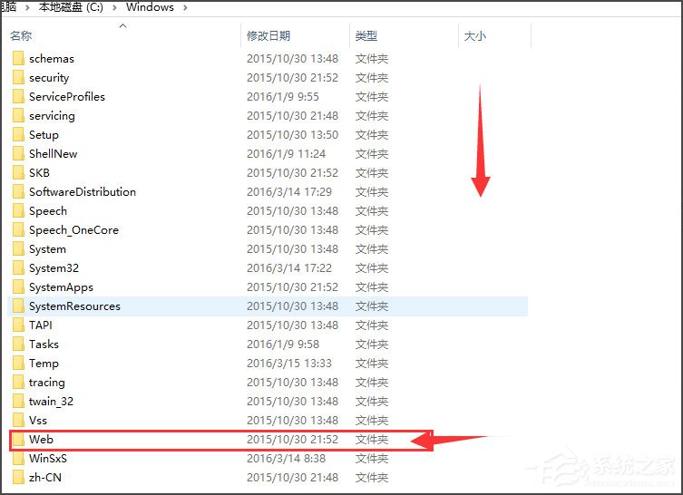The width and height of the screenshot is (683, 495).
Task: Click the Speech_OneCore folder name
Action: (x=73, y=230)
